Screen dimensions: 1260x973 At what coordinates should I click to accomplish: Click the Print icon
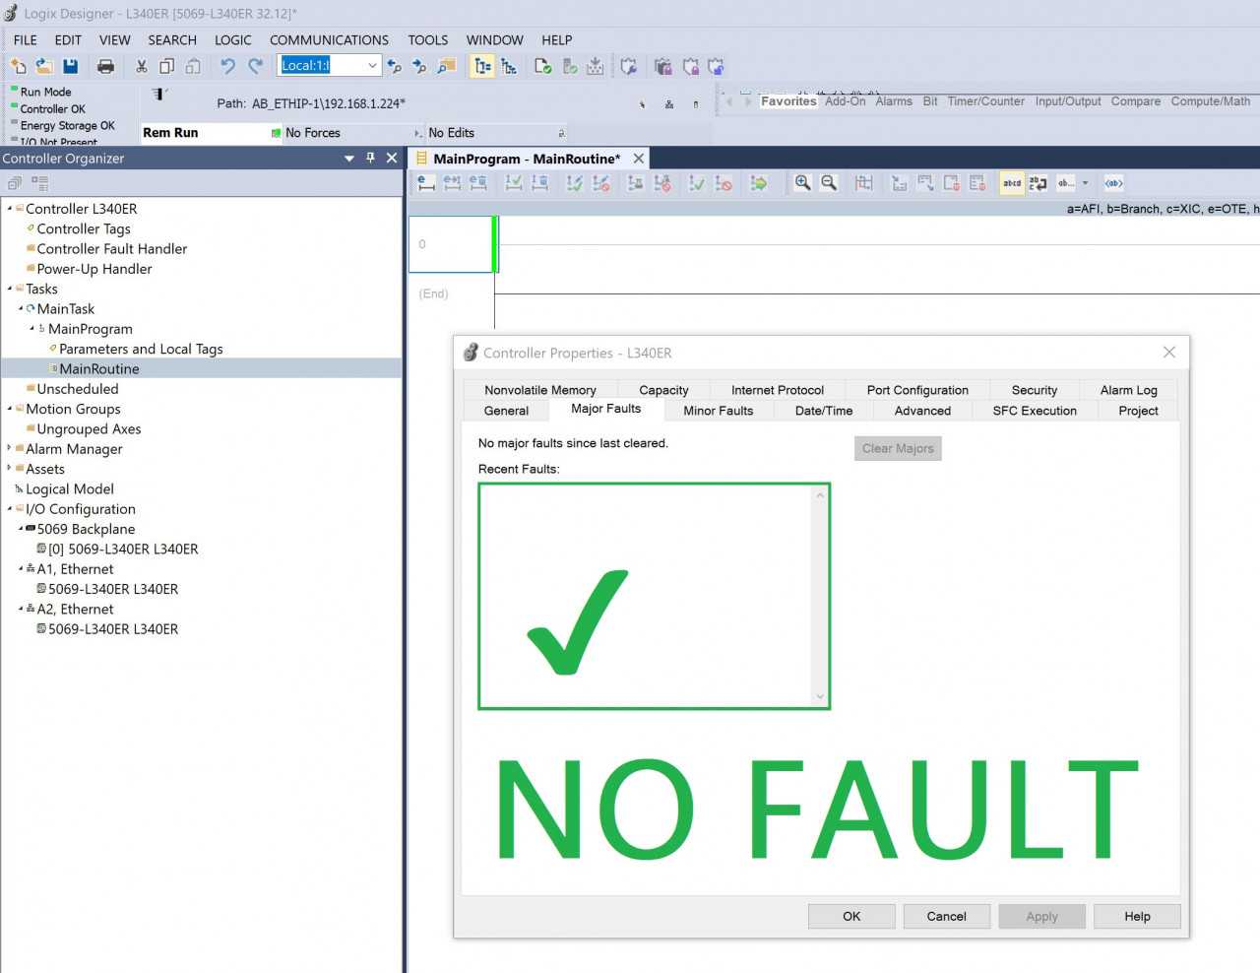pos(105,66)
